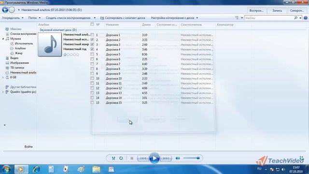
Task: Open Другие библиотеки section
Action: [x=23, y=87]
